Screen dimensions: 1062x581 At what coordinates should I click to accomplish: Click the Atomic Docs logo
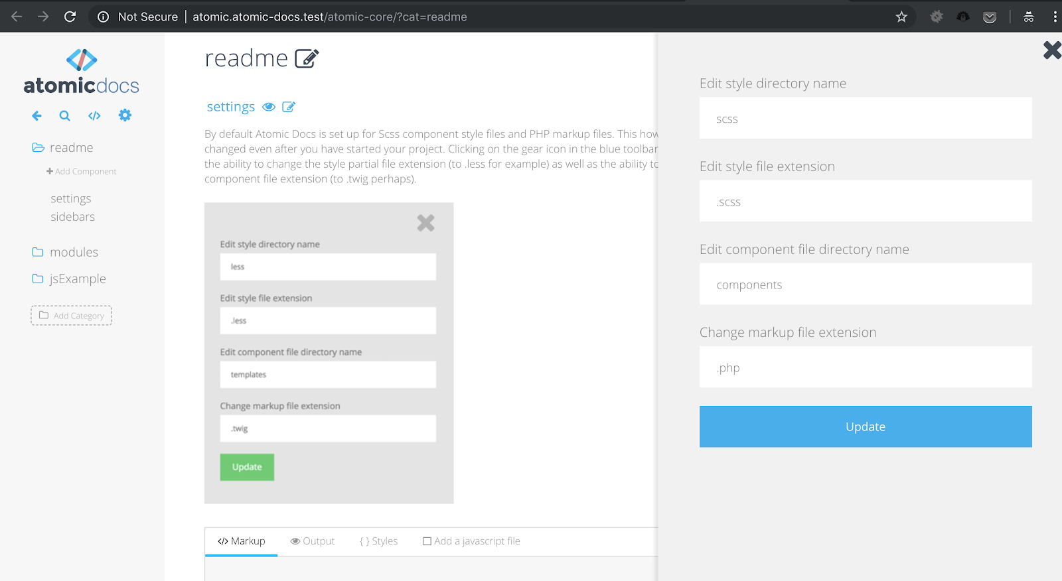(82, 72)
